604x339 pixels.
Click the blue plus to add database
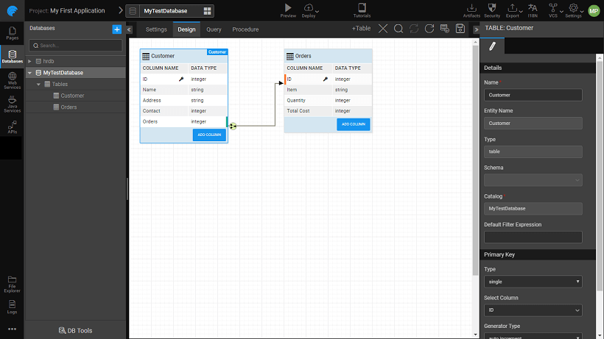(x=116, y=29)
